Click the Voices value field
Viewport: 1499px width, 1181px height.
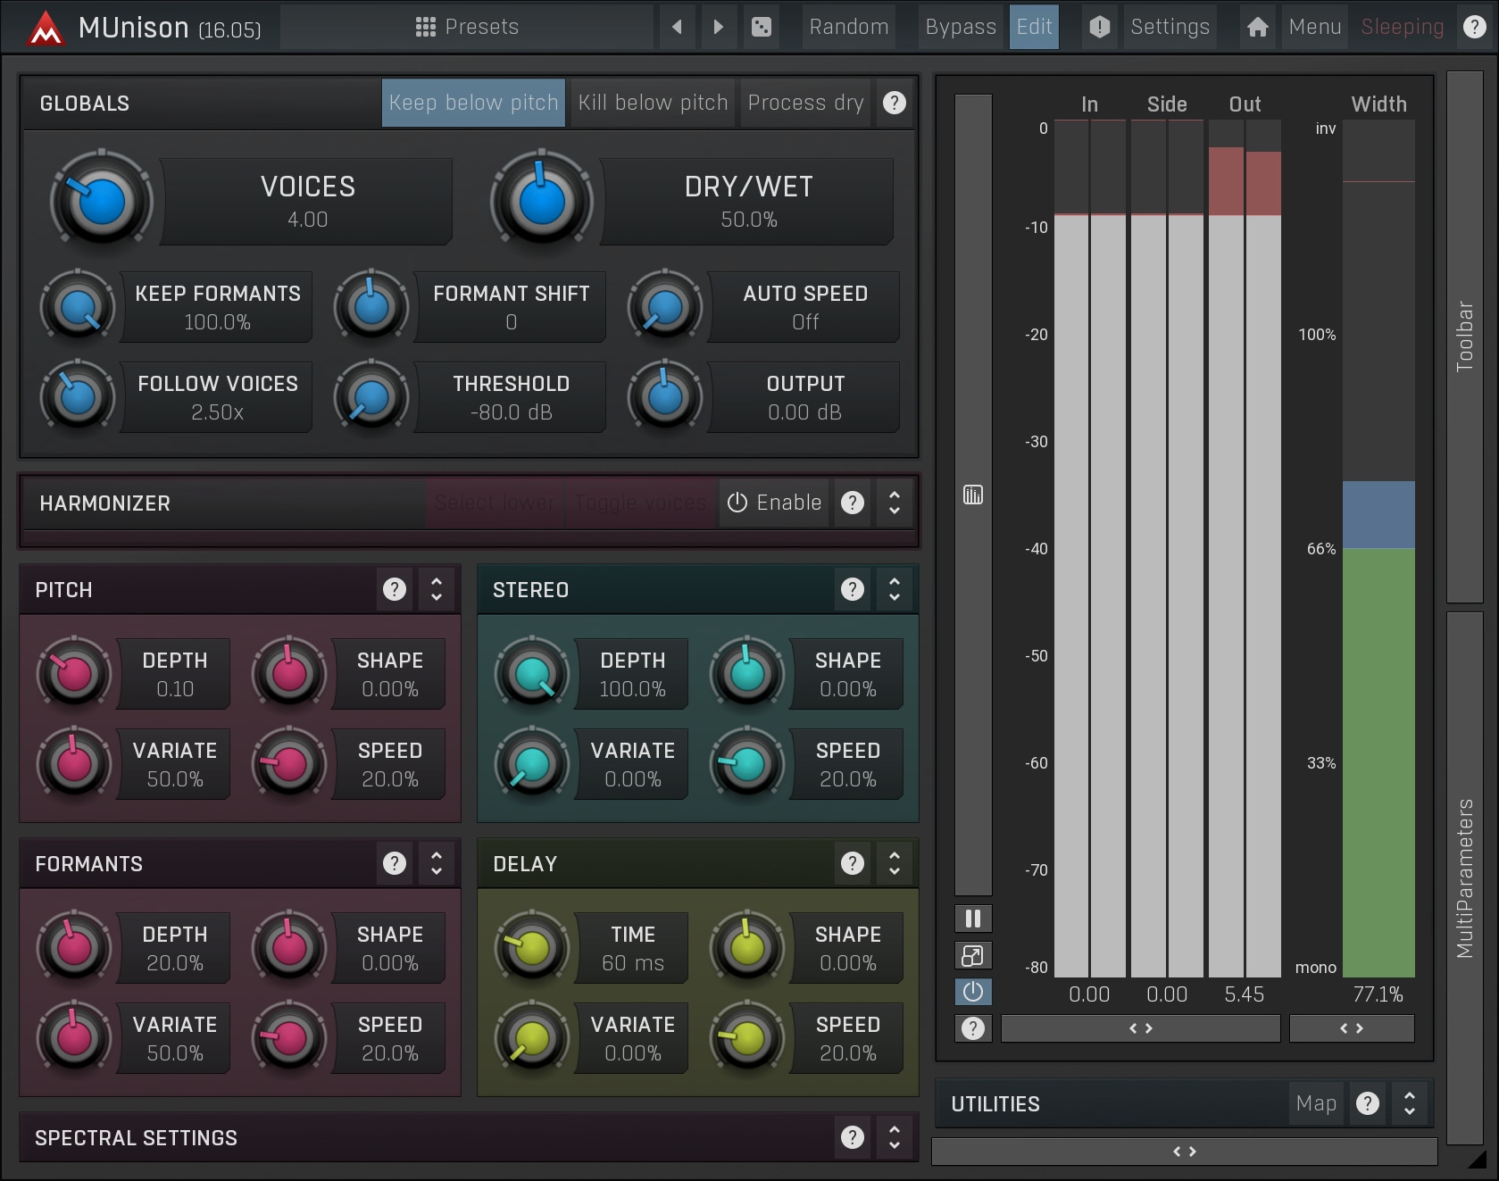click(x=307, y=202)
